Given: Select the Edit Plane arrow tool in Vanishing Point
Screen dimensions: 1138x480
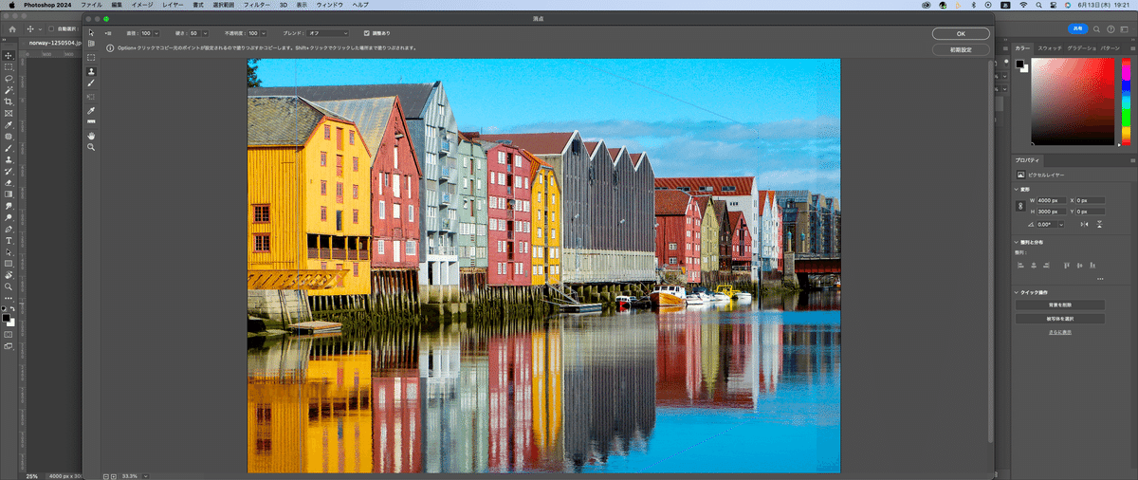Looking at the screenshot, I should pyautogui.click(x=91, y=32).
